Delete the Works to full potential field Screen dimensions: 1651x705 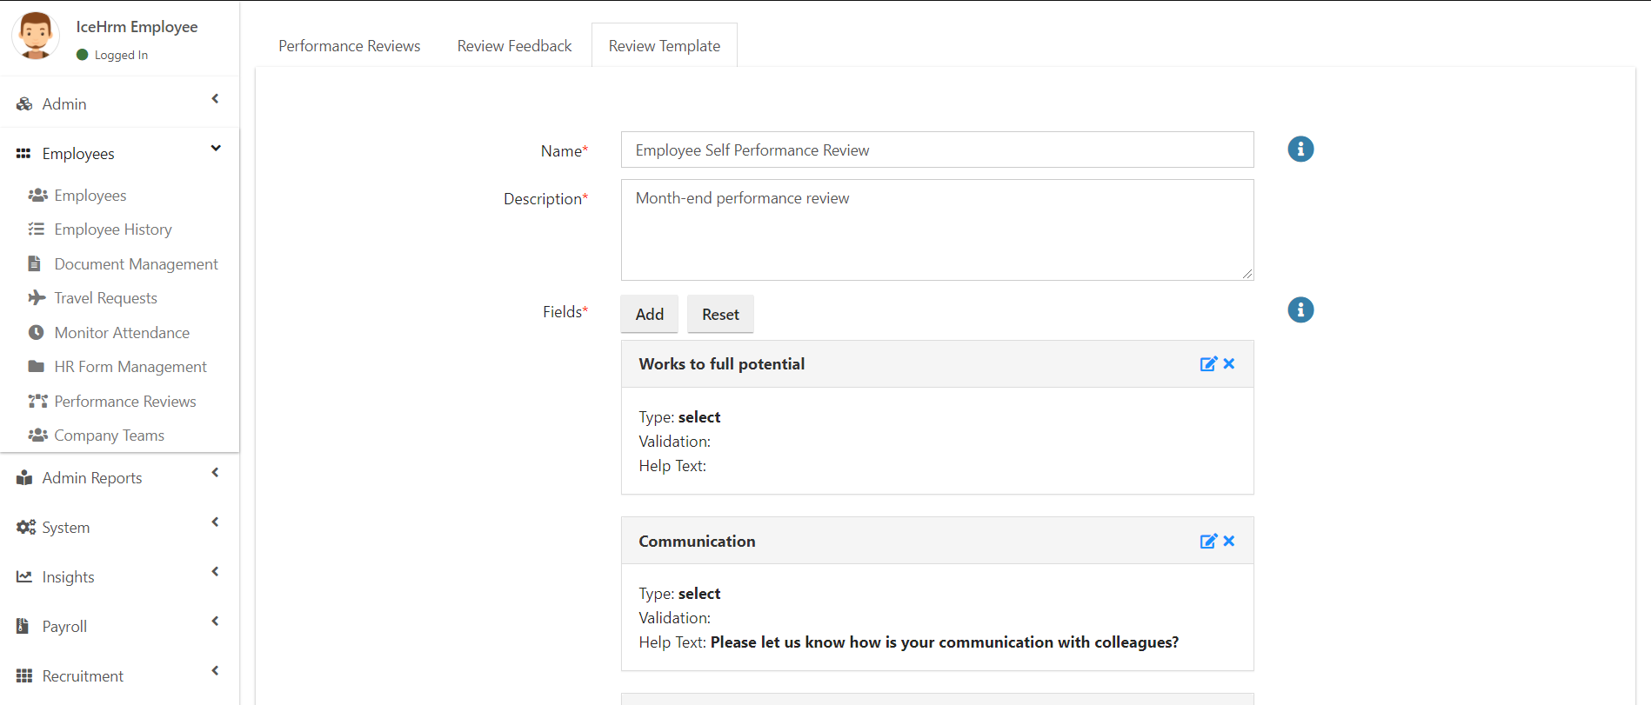pos(1229,363)
